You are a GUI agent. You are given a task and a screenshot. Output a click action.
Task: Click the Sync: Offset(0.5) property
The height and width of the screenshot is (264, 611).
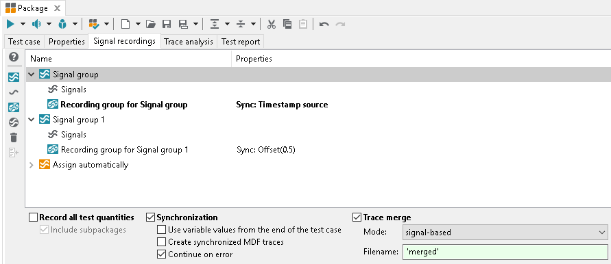coord(266,150)
